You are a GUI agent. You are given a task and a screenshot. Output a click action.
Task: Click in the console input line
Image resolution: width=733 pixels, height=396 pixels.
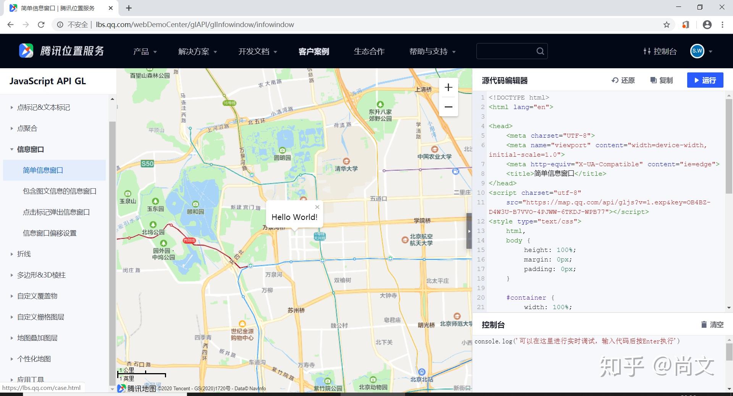[577, 341]
